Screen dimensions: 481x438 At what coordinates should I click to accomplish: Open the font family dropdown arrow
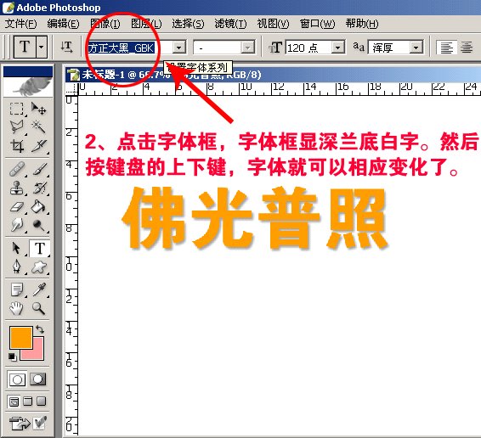pos(178,48)
